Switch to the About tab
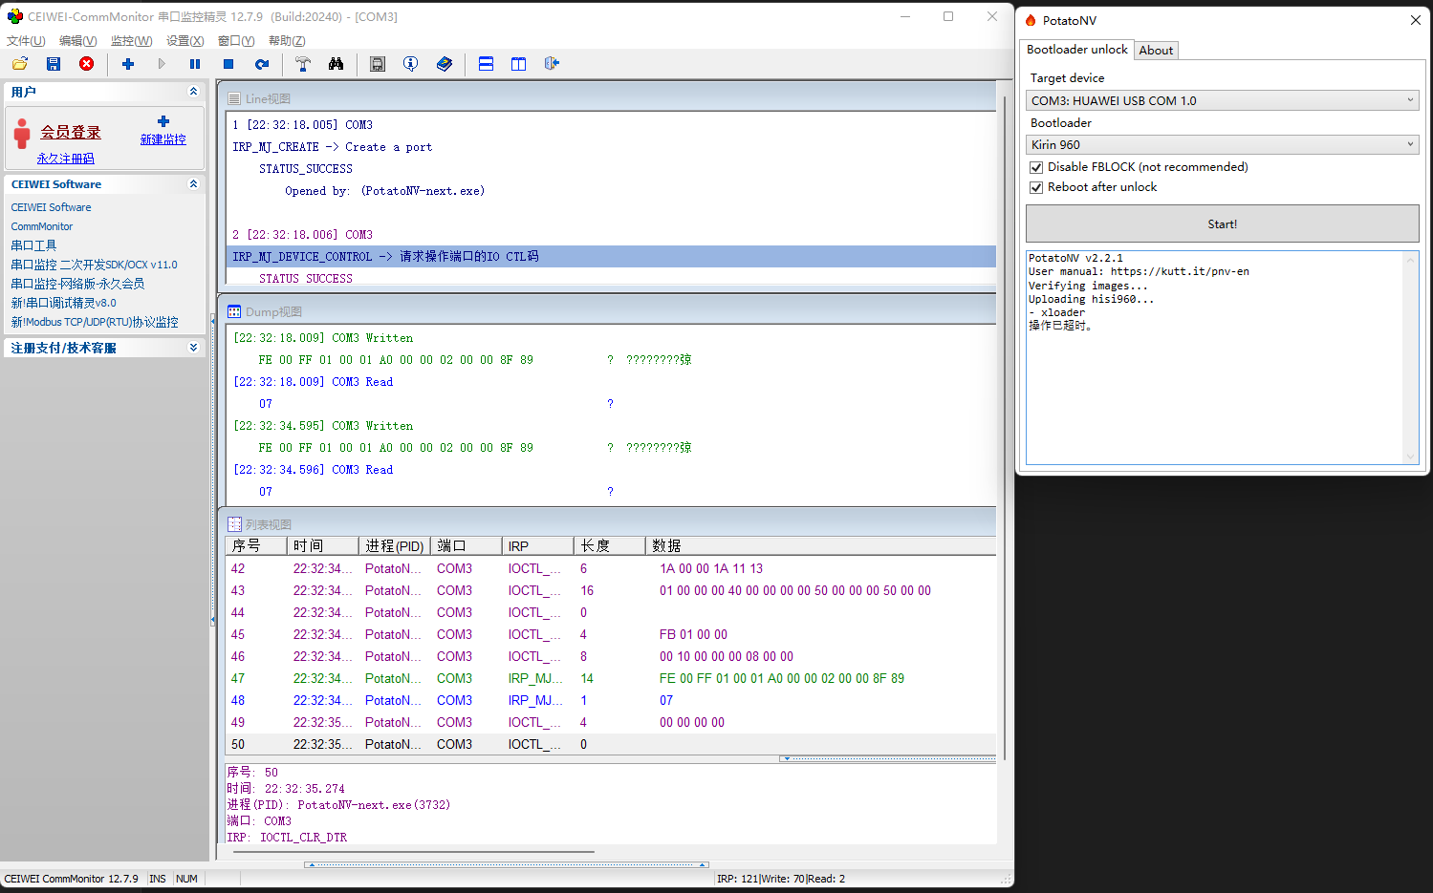Image resolution: width=1433 pixels, height=893 pixels. [1156, 51]
